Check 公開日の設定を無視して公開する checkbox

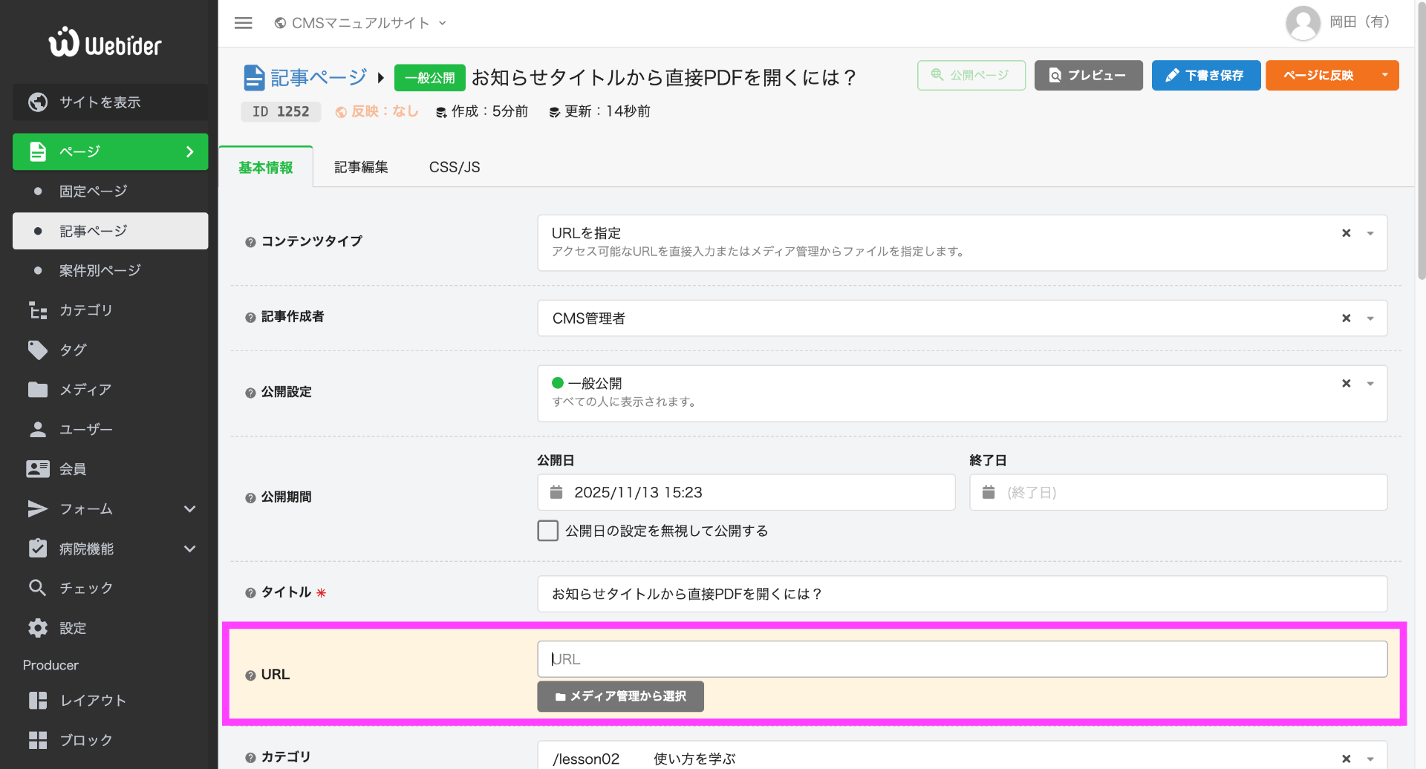click(548, 531)
